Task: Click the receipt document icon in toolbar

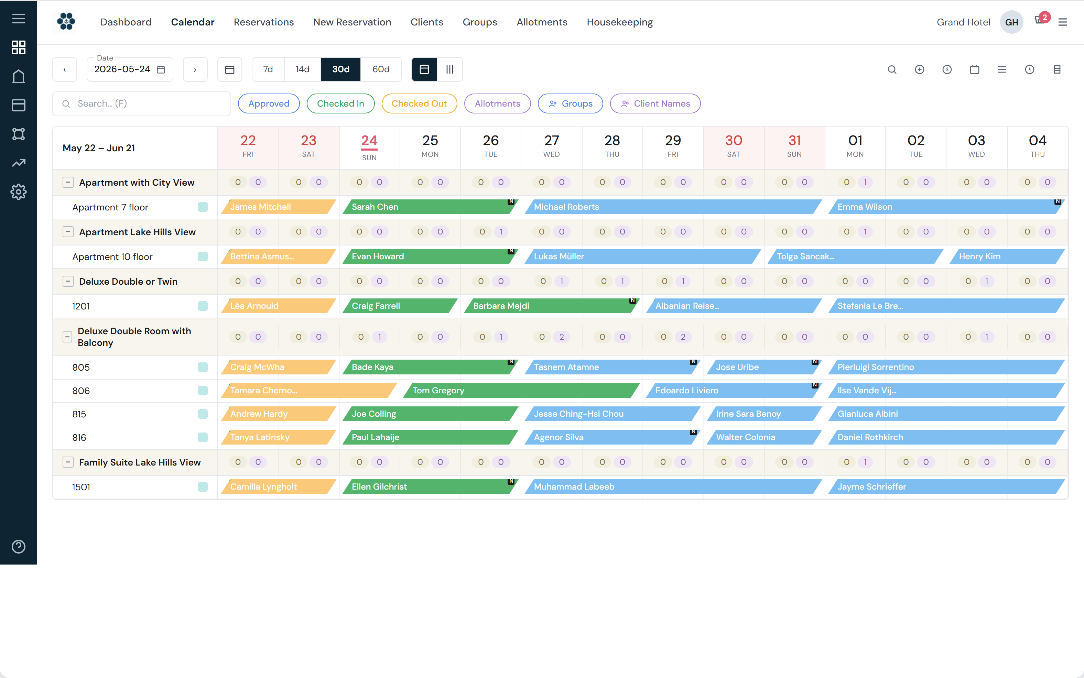Action: click(1057, 69)
